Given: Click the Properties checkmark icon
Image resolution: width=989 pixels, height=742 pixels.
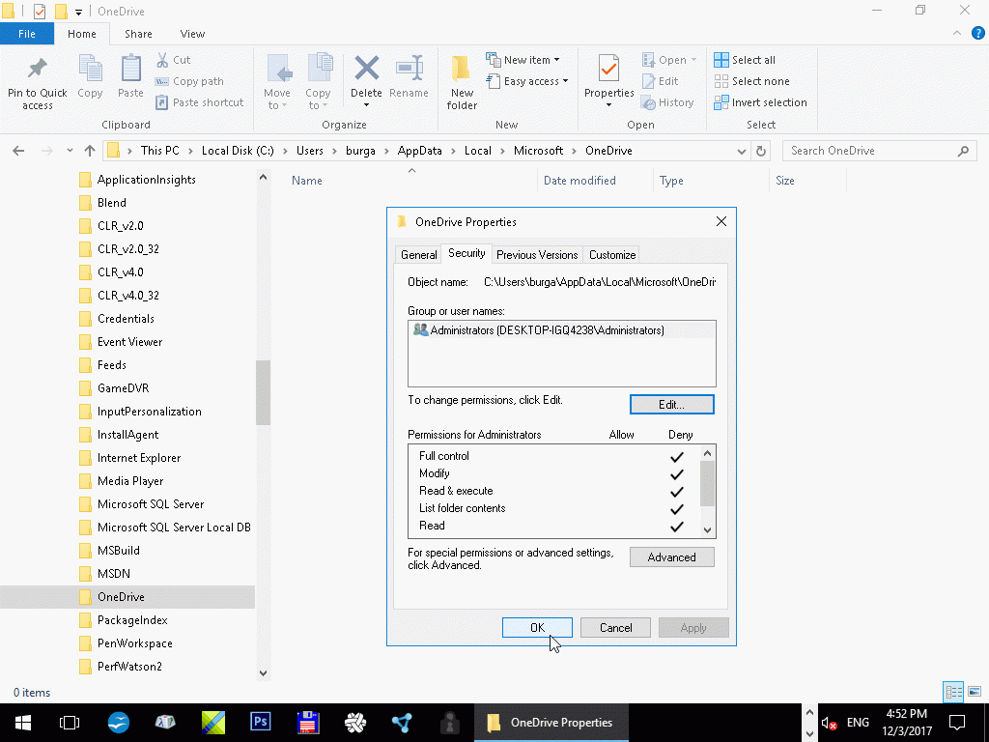Looking at the screenshot, I should pyautogui.click(x=608, y=69).
